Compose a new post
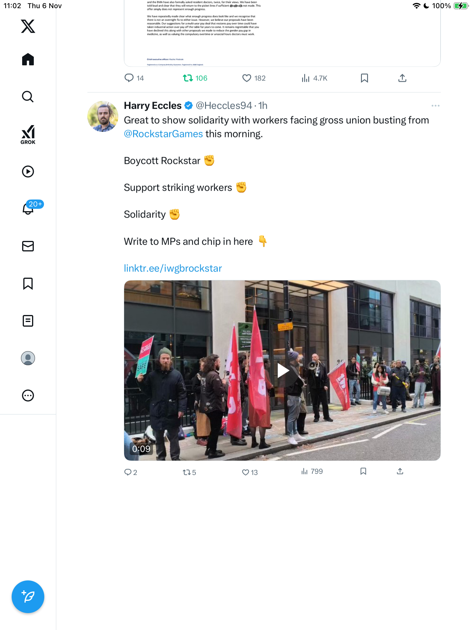 pyautogui.click(x=28, y=597)
